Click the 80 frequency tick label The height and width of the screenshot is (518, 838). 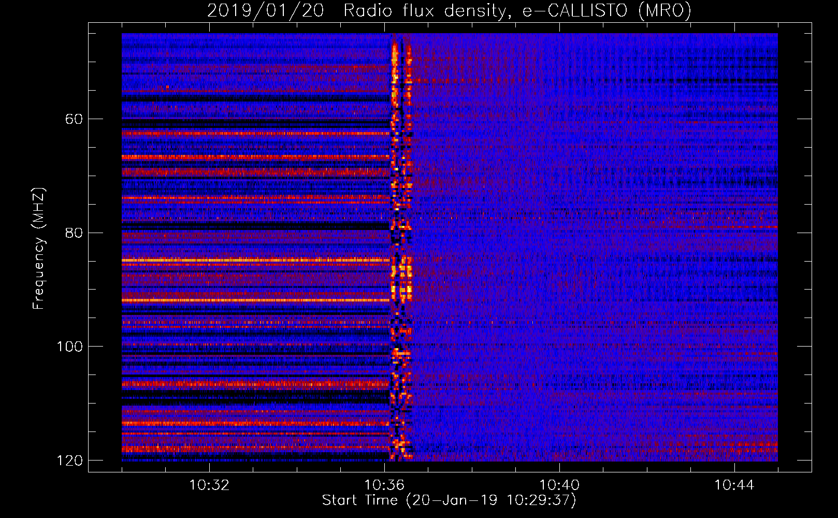[x=74, y=233]
